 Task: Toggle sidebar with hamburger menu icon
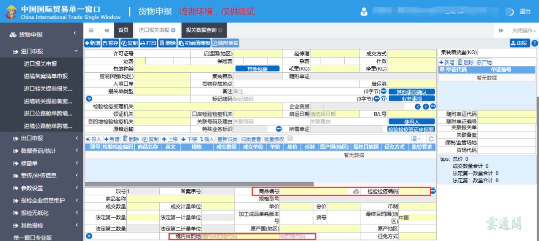coord(91,30)
